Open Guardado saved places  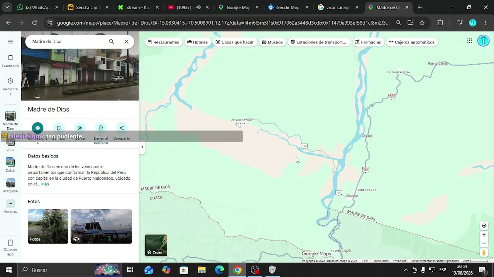point(10,61)
